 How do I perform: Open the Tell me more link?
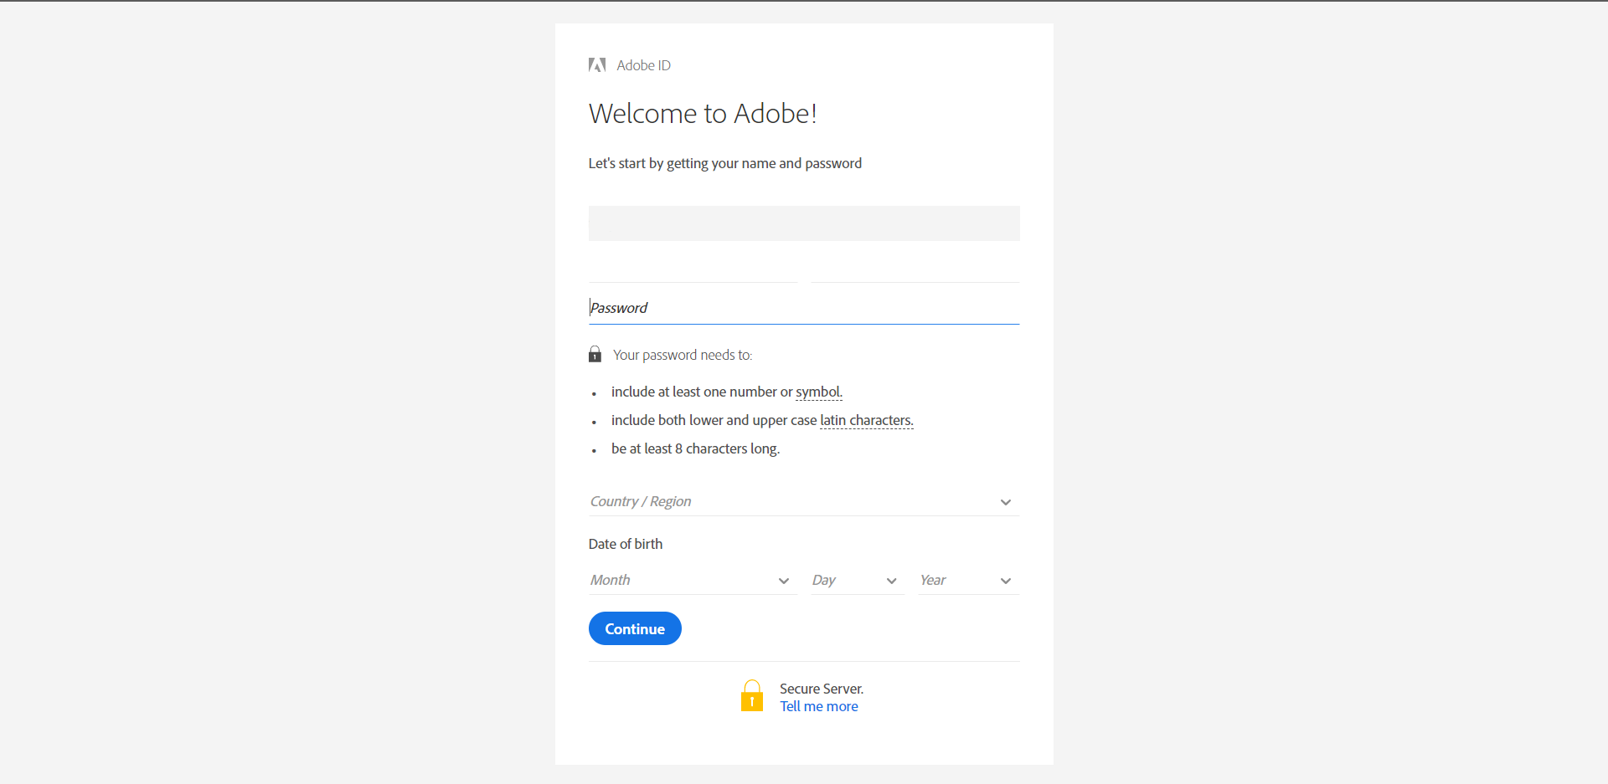(819, 706)
